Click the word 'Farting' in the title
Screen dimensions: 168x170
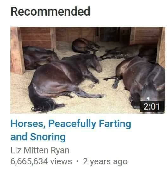coord(115,124)
